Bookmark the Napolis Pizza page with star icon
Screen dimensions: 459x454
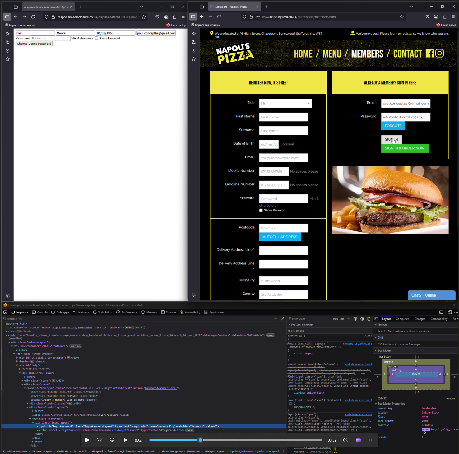coord(402,17)
